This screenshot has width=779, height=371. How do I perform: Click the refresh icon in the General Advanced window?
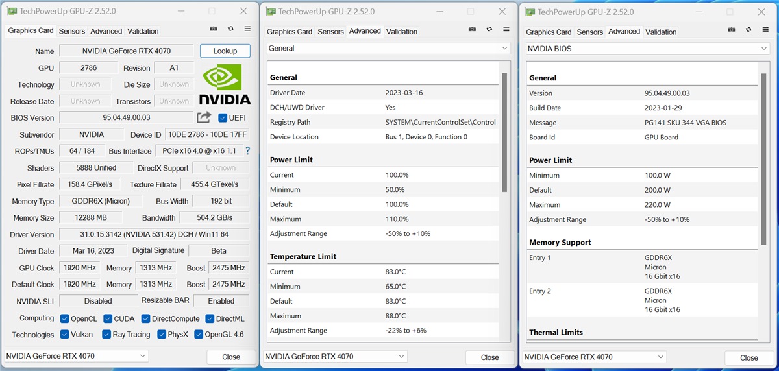[x=489, y=29]
